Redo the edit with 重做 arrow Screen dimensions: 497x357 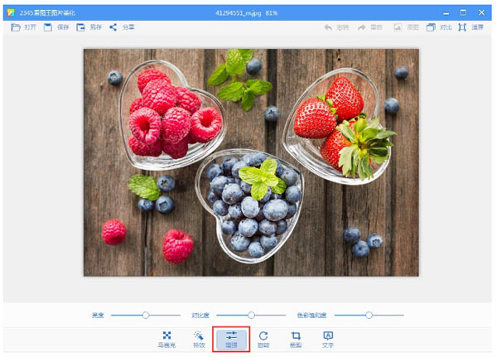pyautogui.click(x=369, y=27)
